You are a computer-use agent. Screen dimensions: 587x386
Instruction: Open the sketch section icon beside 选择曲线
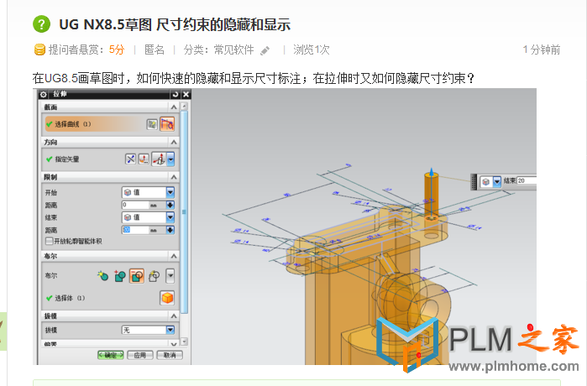tap(152, 124)
